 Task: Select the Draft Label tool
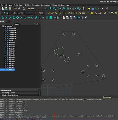(x=112, y=13)
